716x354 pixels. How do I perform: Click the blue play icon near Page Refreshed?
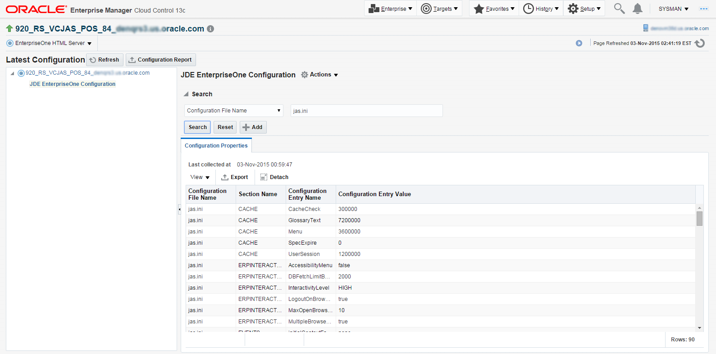pyautogui.click(x=579, y=43)
